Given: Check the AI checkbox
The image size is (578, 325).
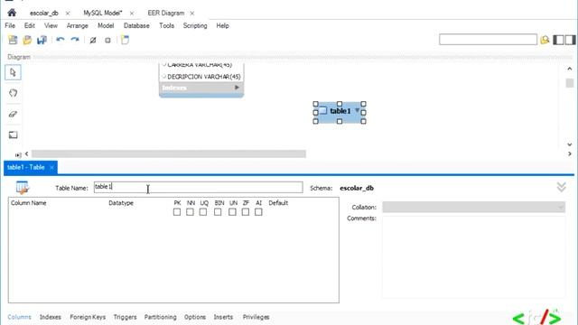Looking at the screenshot, I should pyautogui.click(x=258, y=212).
